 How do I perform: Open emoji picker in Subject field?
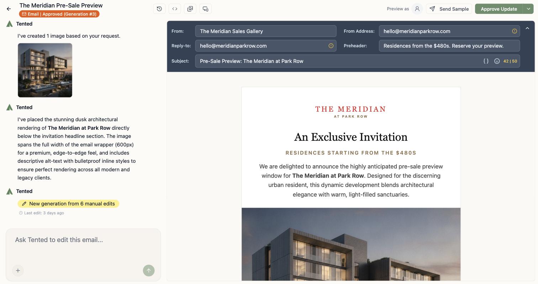(497, 61)
